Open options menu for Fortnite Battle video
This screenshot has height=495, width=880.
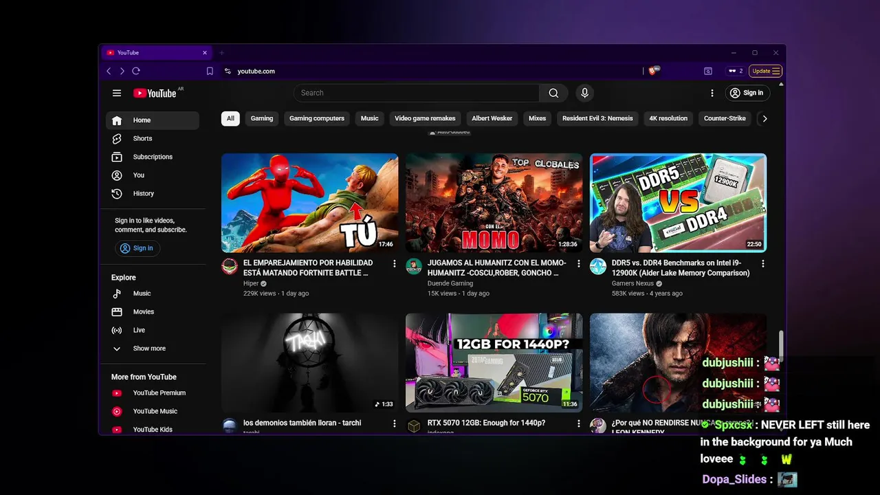(x=395, y=263)
